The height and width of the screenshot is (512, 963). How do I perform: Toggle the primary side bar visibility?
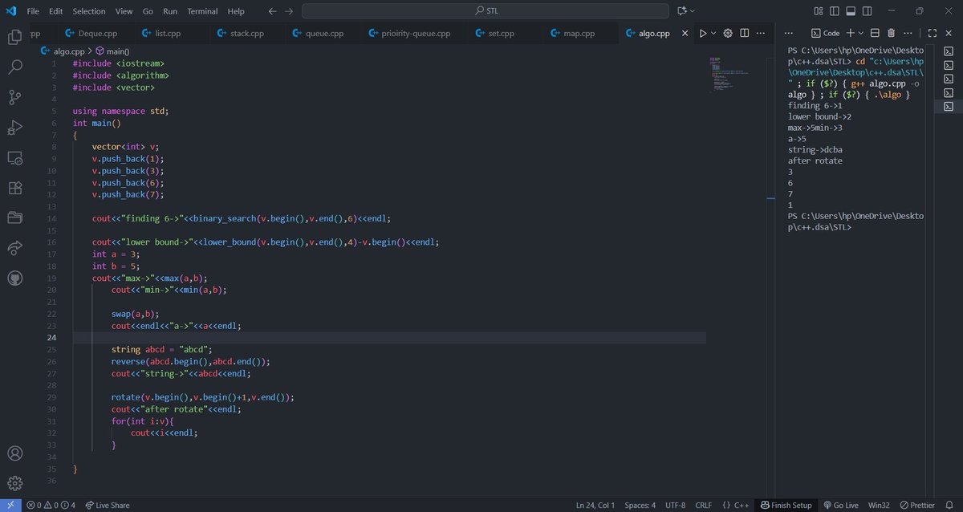[835, 11]
